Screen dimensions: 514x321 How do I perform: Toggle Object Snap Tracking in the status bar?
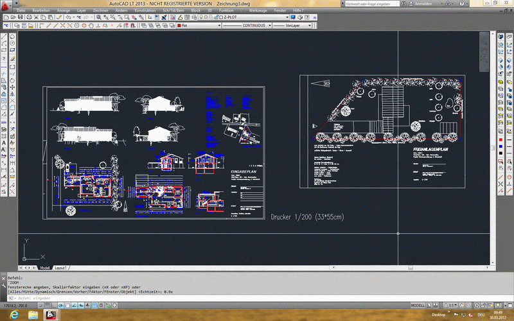click(74, 306)
